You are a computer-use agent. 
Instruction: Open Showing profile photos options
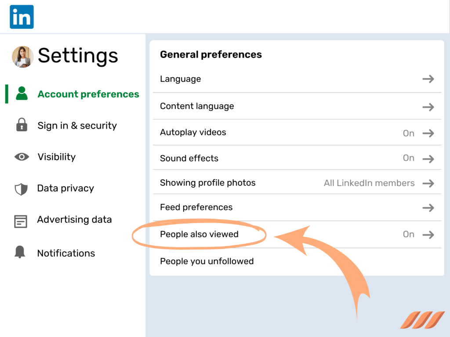[x=428, y=183]
